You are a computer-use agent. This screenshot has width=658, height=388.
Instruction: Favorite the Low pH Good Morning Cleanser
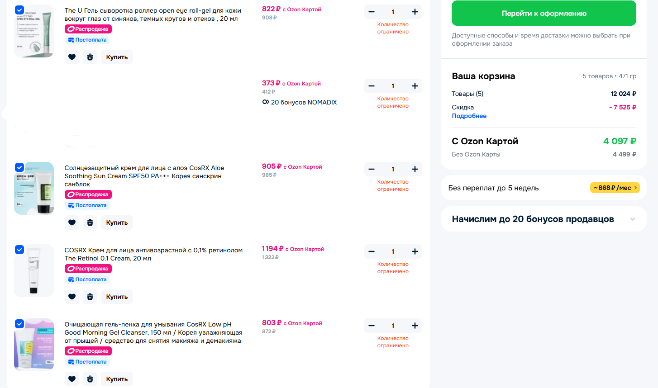[x=72, y=379]
